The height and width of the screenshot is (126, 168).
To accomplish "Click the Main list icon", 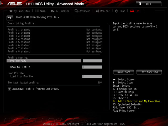I will (x=37, y=11).
